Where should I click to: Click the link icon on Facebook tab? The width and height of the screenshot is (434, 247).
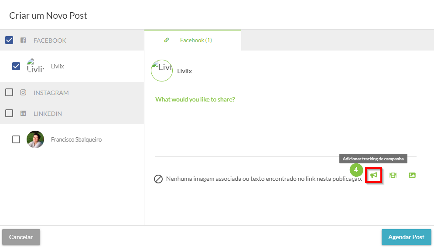pyautogui.click(x=166, y=40)
